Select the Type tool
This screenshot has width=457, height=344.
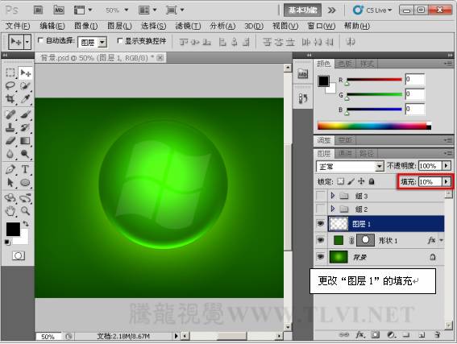[x=25, y=169]
